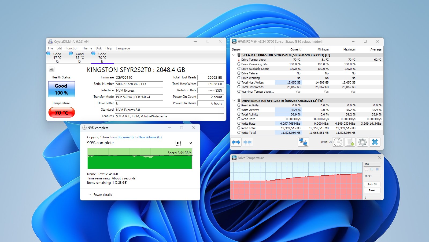Select the Read Total sensor row
Screen dimensions: 429x242
click(x=307, y=128)
